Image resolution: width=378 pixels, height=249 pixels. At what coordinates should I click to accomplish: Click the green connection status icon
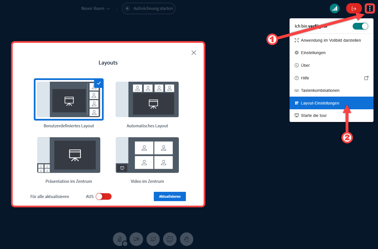click(335, 8)
